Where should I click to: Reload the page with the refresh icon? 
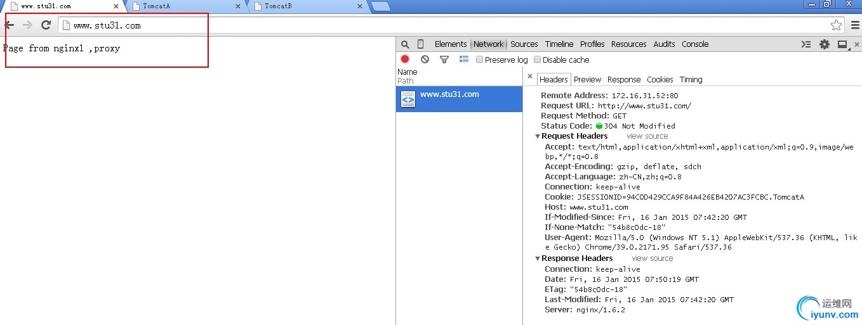46,25
